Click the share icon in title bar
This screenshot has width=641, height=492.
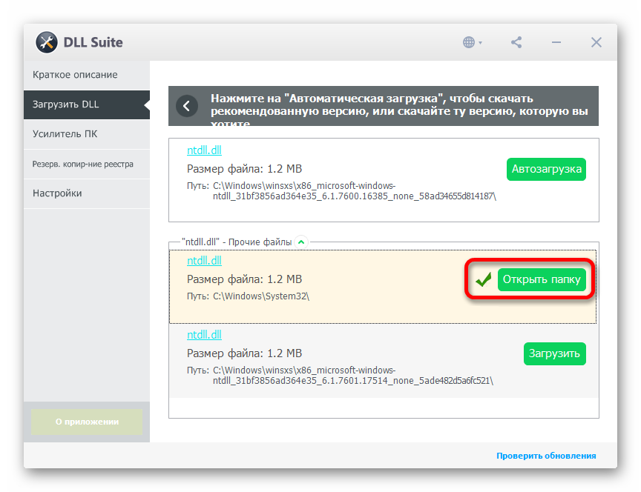coord(516,42)
